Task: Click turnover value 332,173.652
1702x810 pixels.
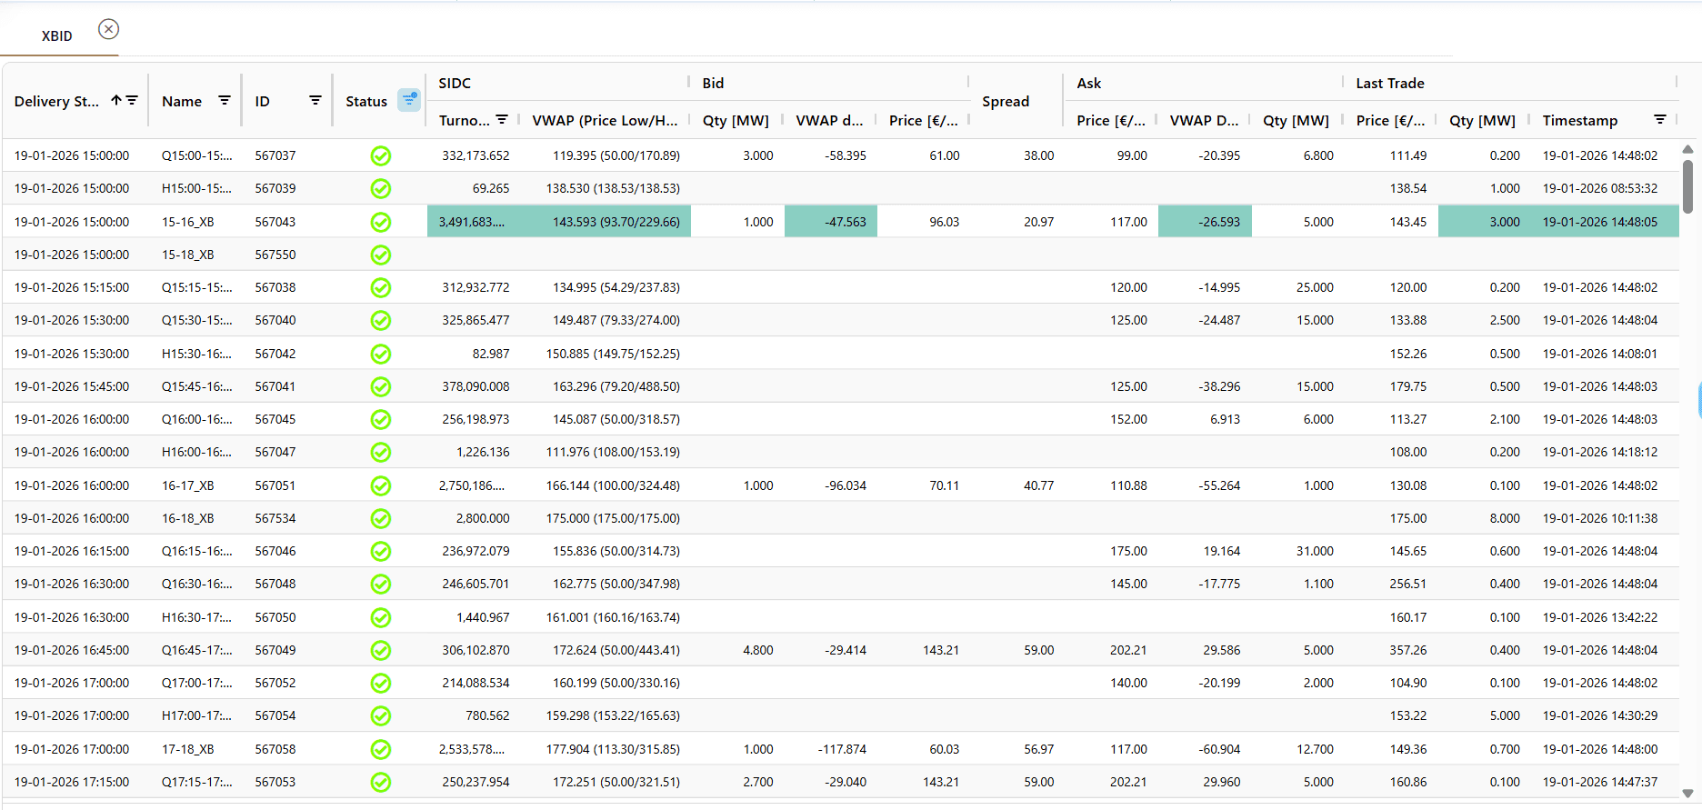Action: tap(476, 155)
